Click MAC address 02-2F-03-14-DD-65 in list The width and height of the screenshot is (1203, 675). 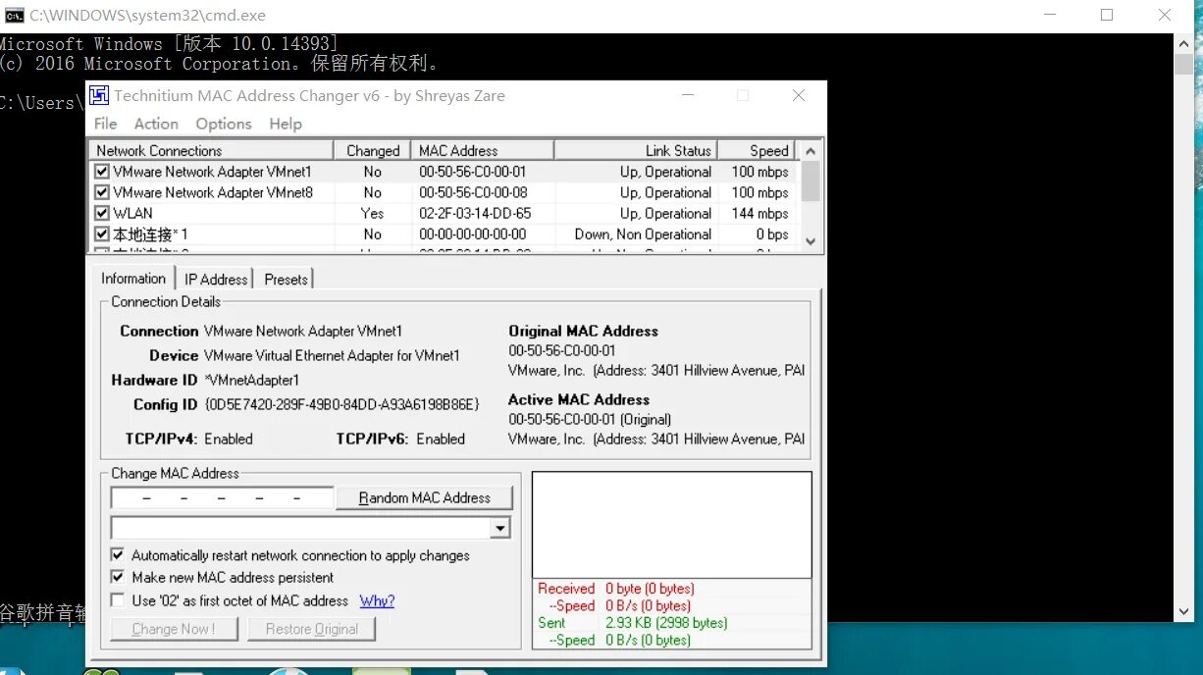click(x=475, y=213)
